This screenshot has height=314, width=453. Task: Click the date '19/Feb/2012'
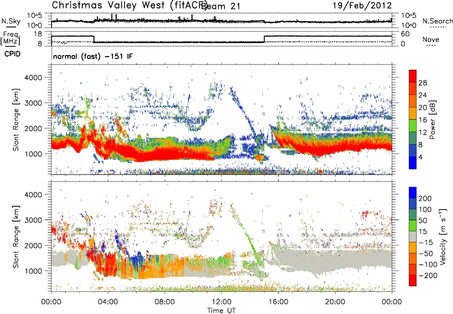pos(362,5)
